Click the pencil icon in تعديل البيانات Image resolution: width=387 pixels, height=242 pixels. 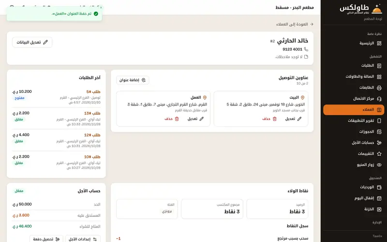pyautogui.click(x=45, y=42)
